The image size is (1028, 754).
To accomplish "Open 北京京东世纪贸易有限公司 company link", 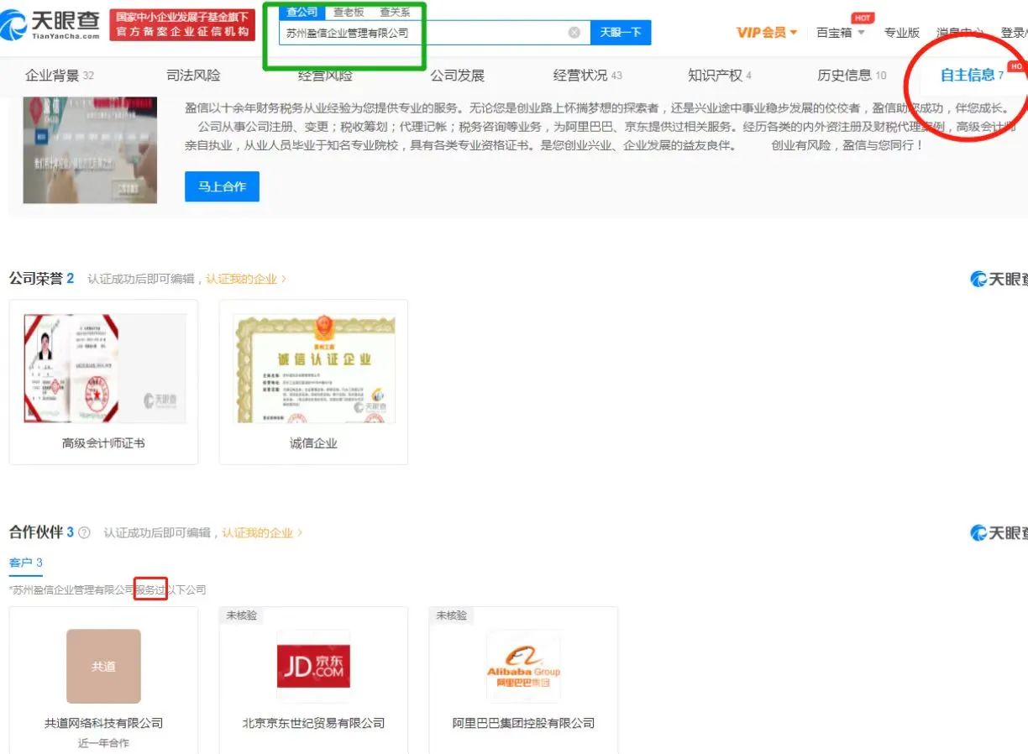I will (313, 723).
